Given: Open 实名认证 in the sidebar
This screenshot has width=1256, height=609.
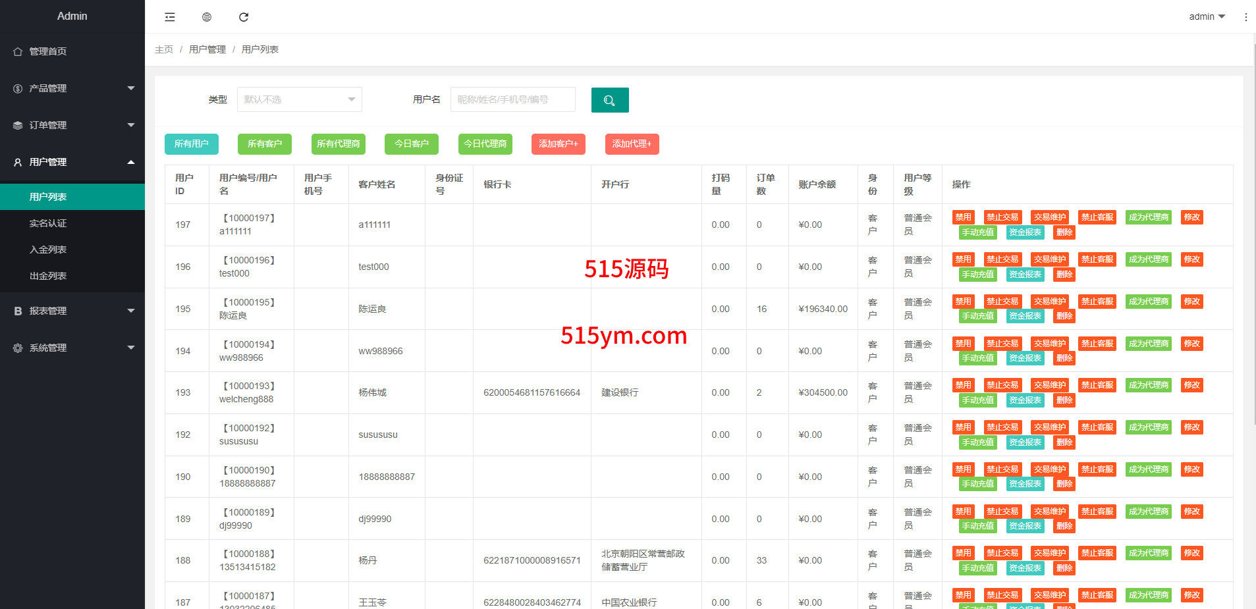Looking at the screenshot, I should [48, 223].
